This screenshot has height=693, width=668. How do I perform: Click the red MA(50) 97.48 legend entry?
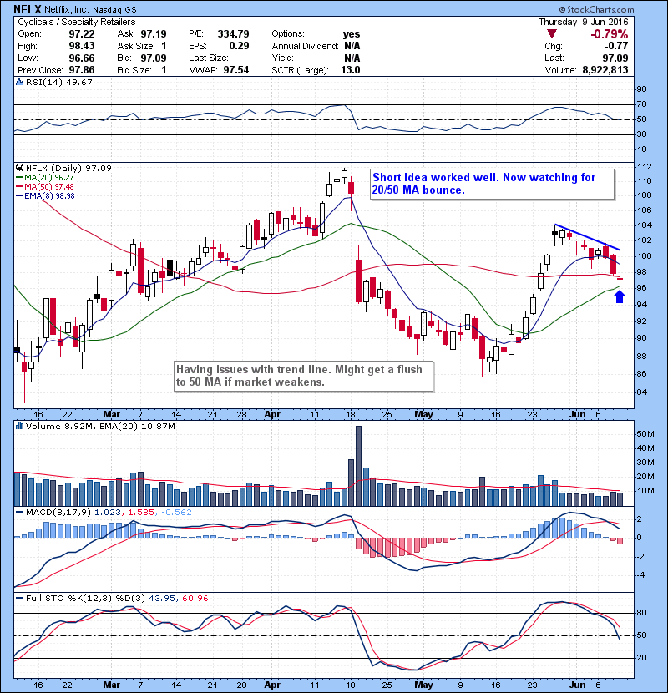(45, 186)
